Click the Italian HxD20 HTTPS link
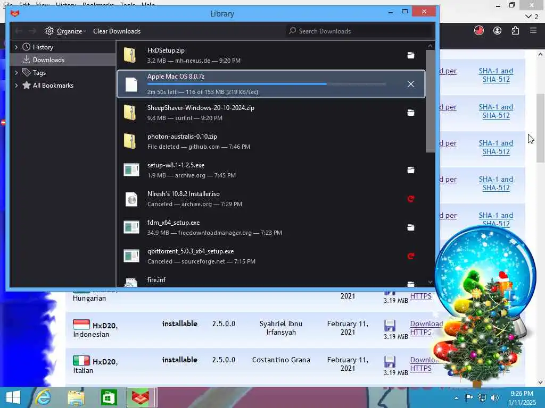Screen dimensions: 545x408 420,368
